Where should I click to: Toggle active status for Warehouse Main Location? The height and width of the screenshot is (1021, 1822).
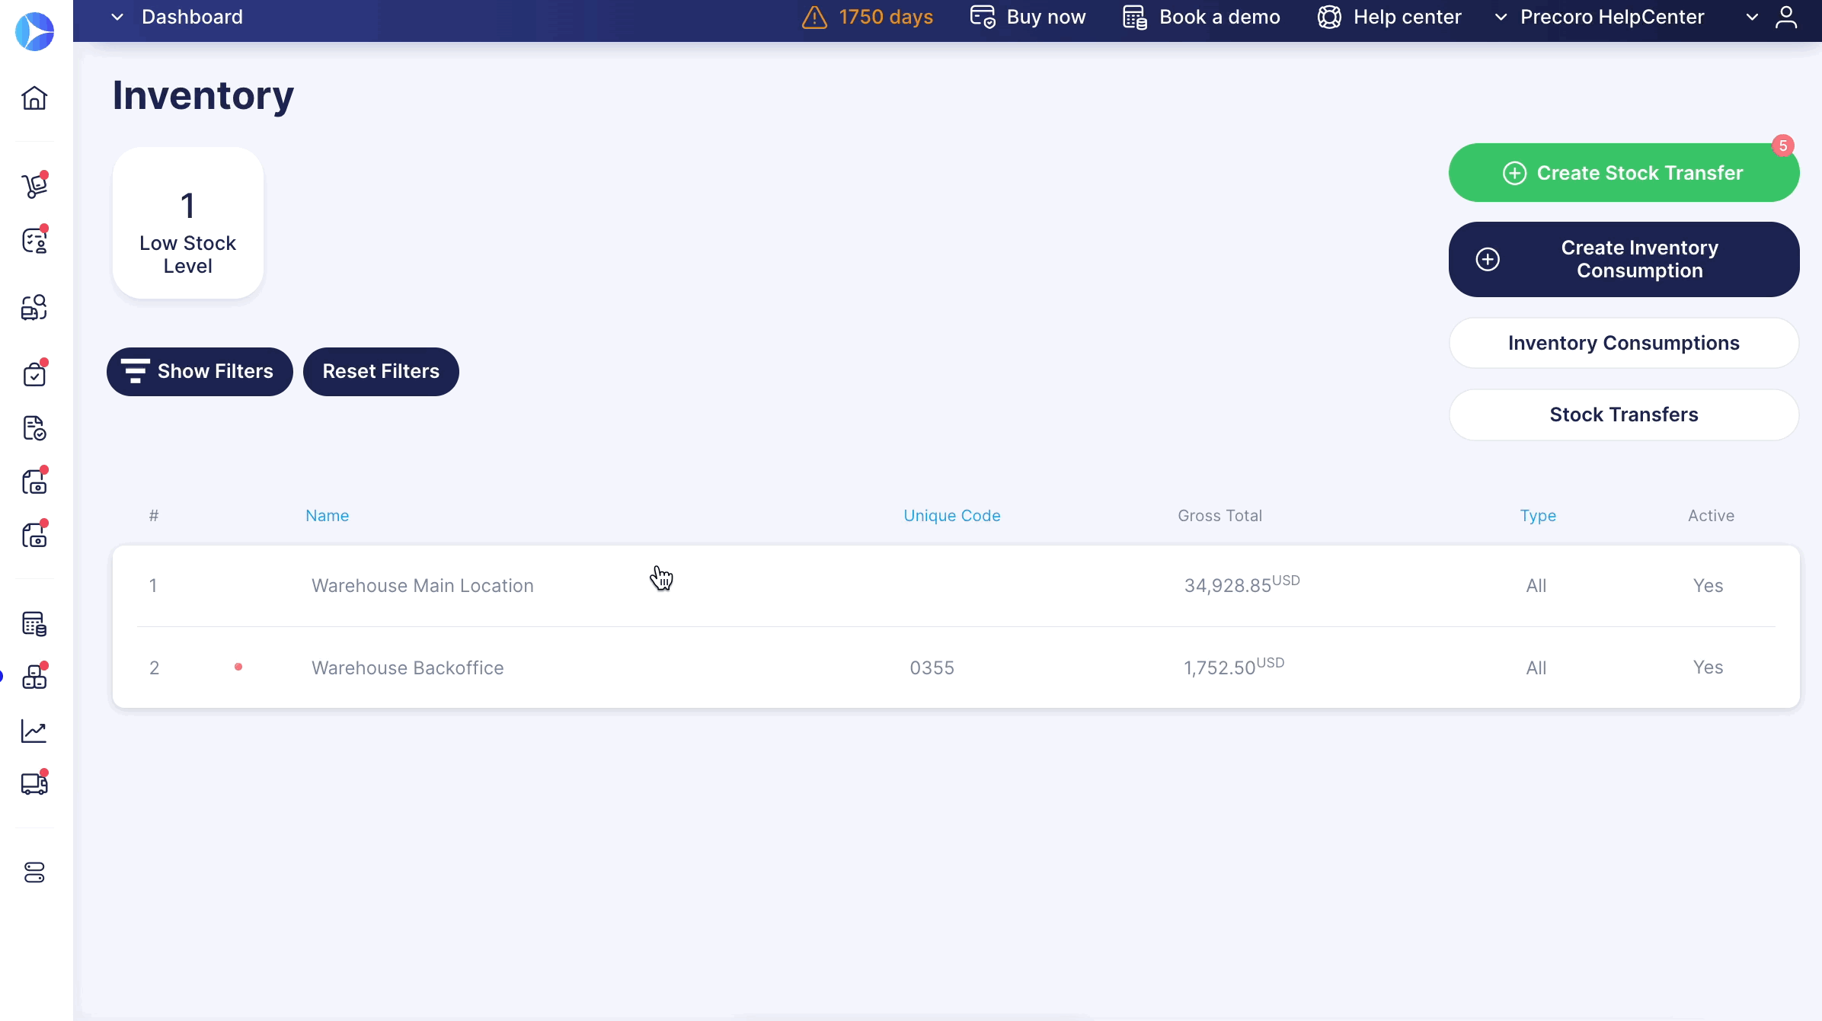[1708, 586]
